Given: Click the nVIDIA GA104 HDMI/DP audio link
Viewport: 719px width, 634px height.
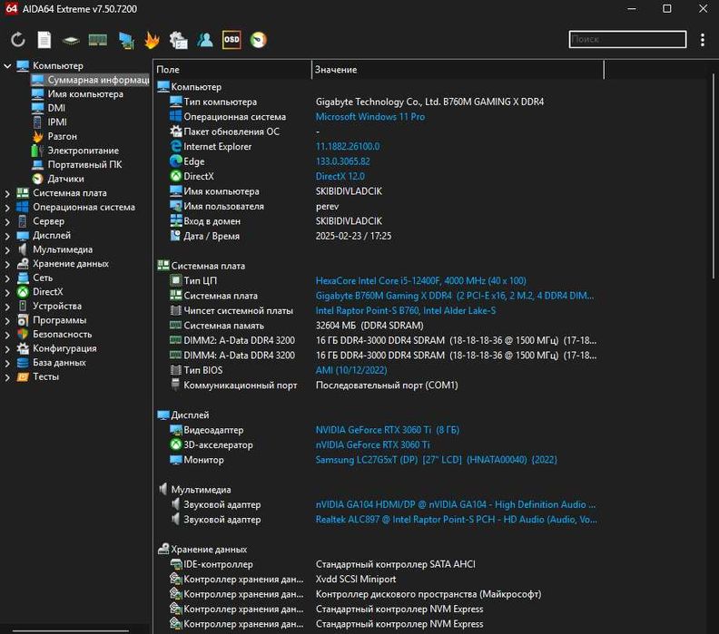Looking at the screenshot, I should pyautogui.click(x=456, y=505).
